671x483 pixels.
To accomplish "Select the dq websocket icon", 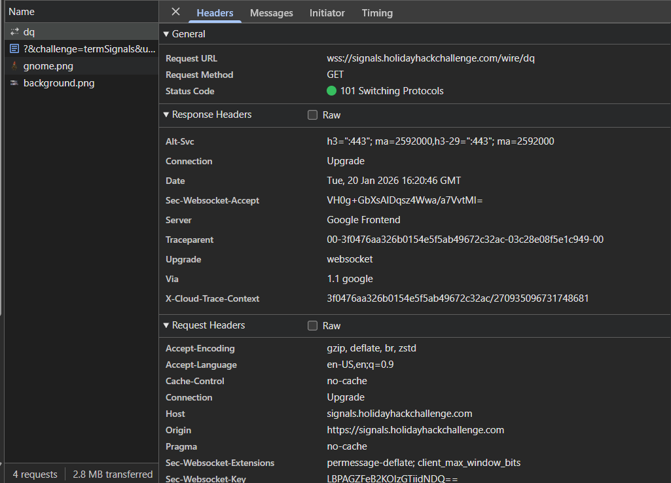I will (x=14, y=31).
